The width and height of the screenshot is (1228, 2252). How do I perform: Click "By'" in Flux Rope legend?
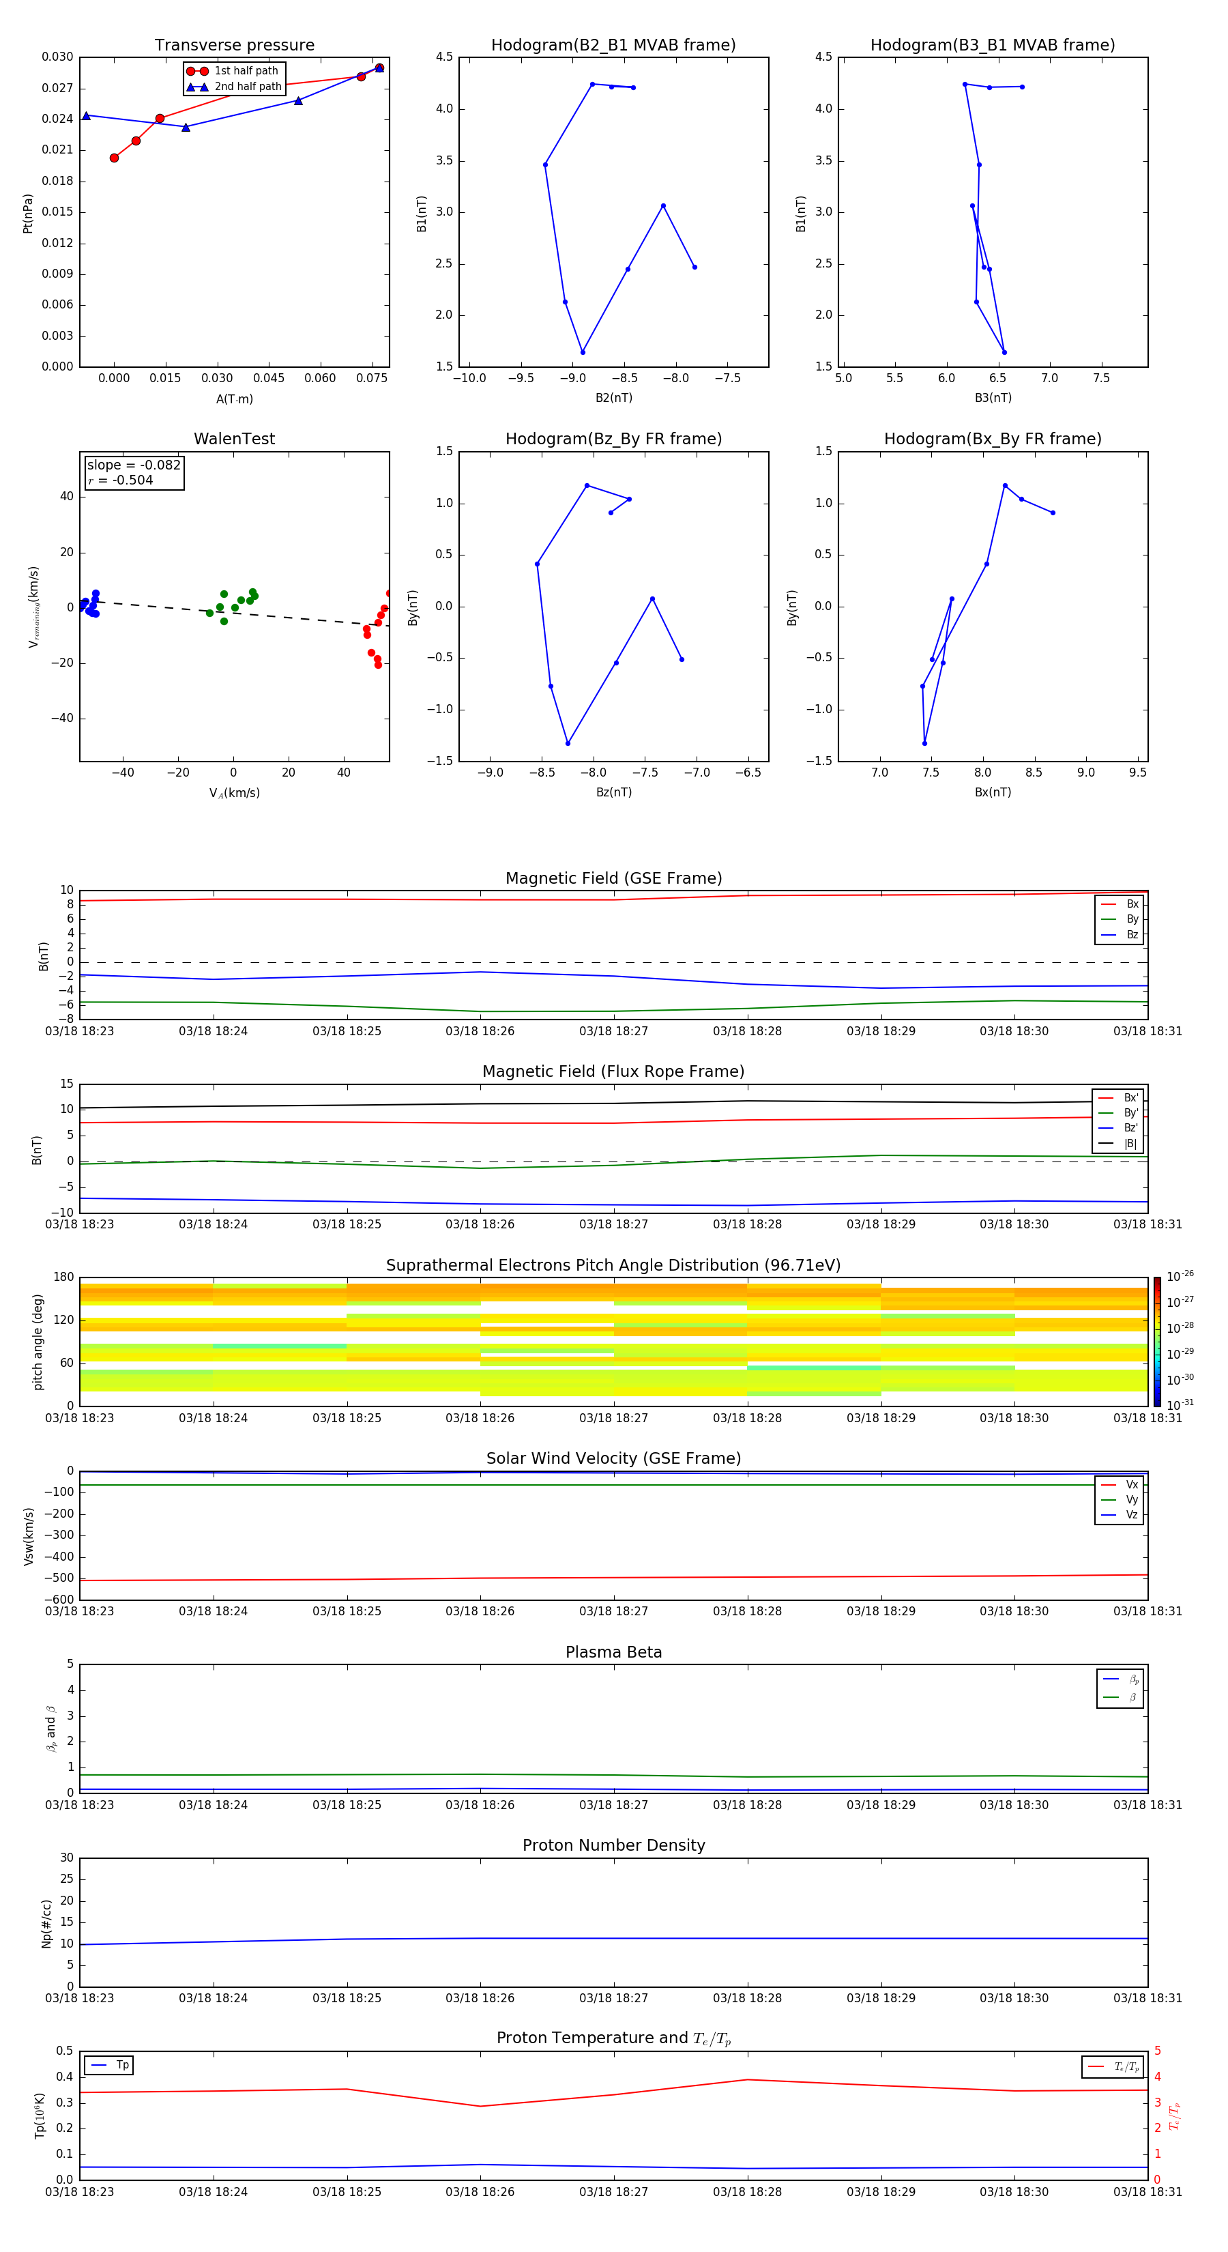click(1118, 1113)
